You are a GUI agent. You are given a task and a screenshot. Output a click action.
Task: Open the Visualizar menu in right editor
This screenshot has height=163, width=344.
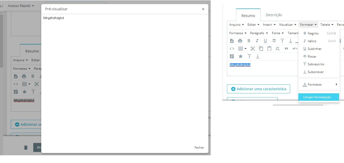pos(288,25)
